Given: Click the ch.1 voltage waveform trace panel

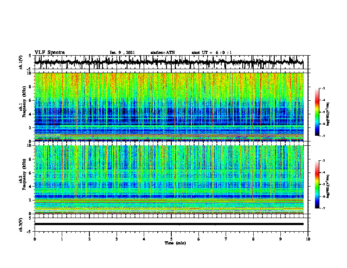Looking at the screenshot, I should pos(171,62).
